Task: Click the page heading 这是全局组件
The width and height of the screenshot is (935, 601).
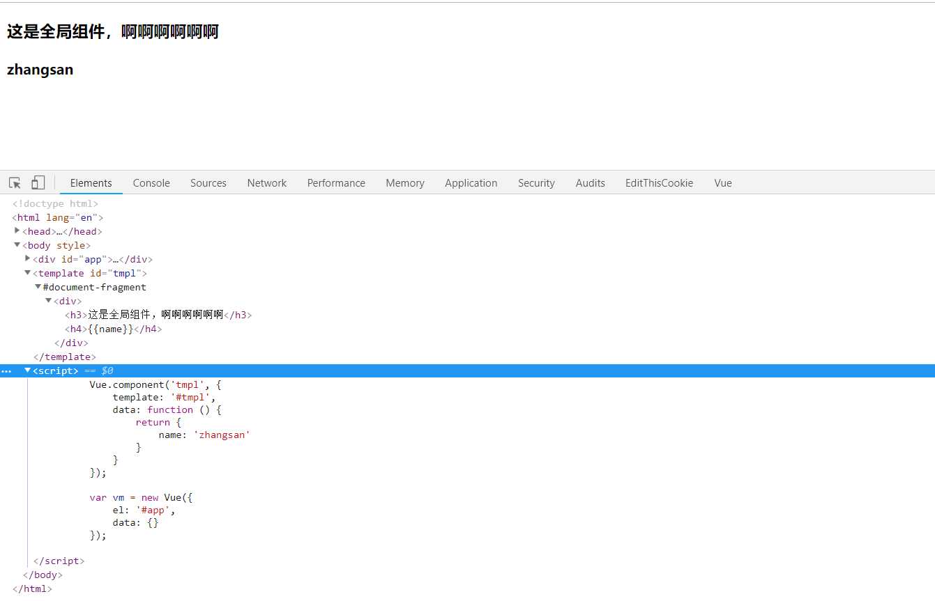Action: click(x=112, y=32)
